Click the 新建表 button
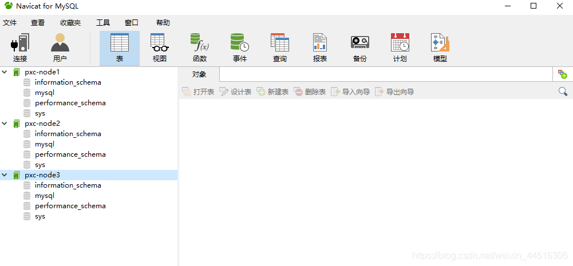This screenshot has width=573, height=266. coord(272,92)
